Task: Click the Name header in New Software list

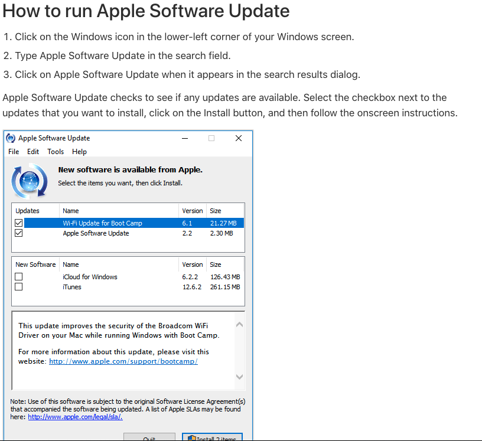Action: tap(119, 264)
